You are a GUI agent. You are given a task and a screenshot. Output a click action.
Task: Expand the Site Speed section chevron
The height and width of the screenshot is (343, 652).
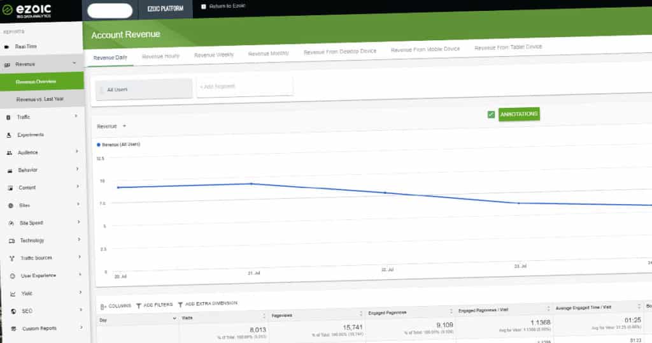78,222
